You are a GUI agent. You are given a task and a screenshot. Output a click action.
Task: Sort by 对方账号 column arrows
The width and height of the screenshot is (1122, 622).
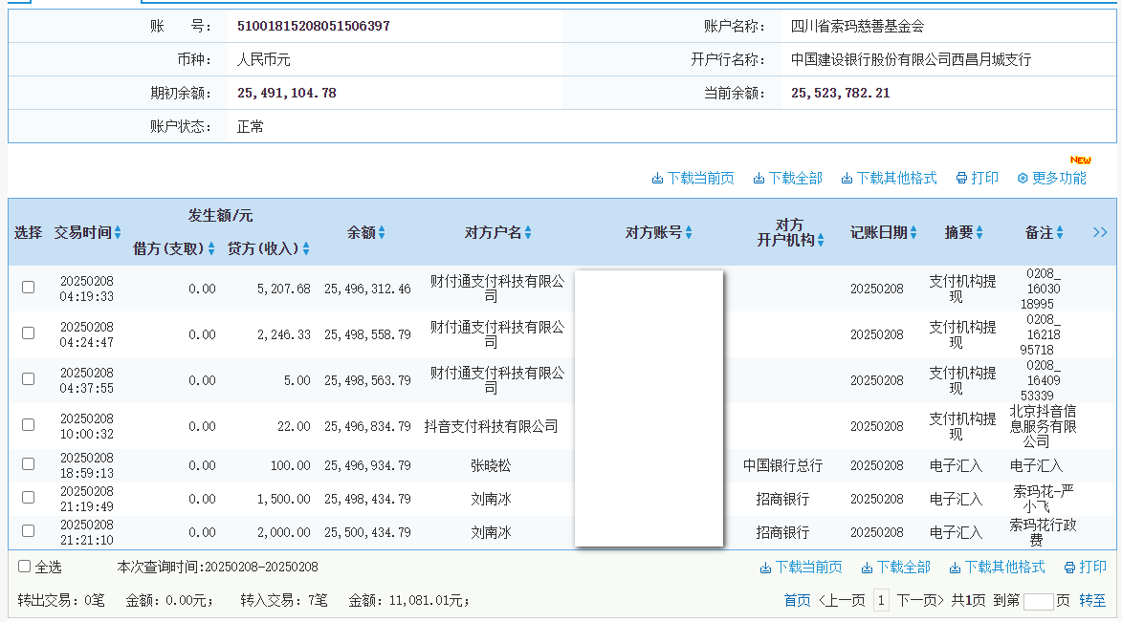[689, 232]
